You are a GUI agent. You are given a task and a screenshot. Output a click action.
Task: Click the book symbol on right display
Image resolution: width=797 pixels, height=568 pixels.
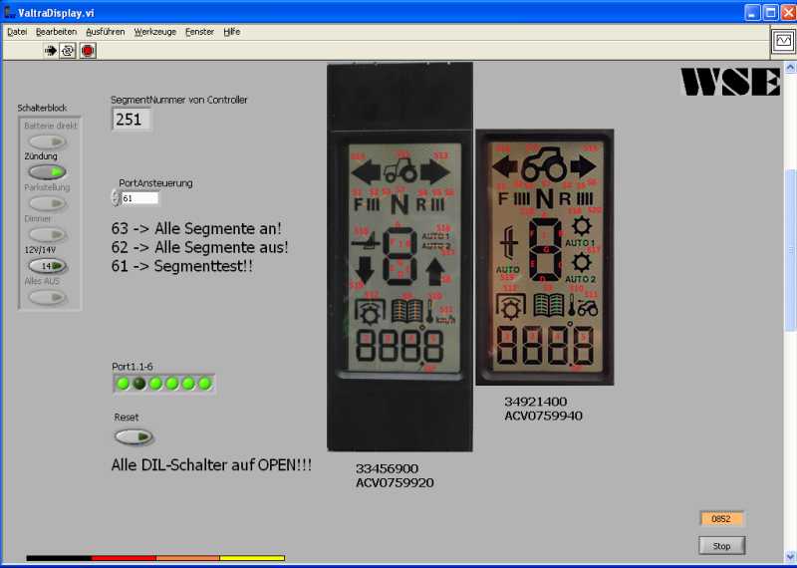click(x=549, y=306)
